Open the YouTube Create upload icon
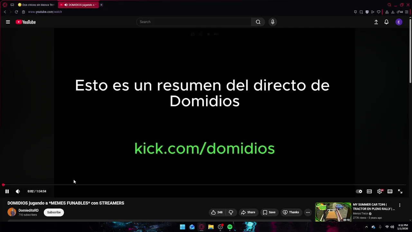 click(376, 22)
